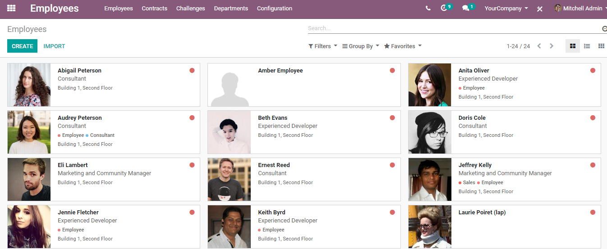Go to next page arrow
The height and width of the screenshot is (249, 607).
(x=551, y=46)
